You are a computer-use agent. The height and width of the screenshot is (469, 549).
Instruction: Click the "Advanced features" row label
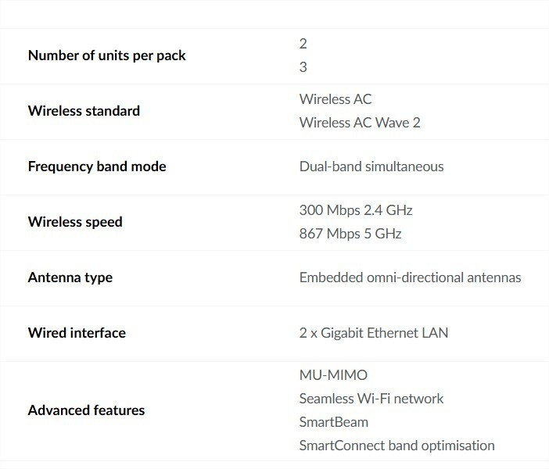tap(86, 410)
